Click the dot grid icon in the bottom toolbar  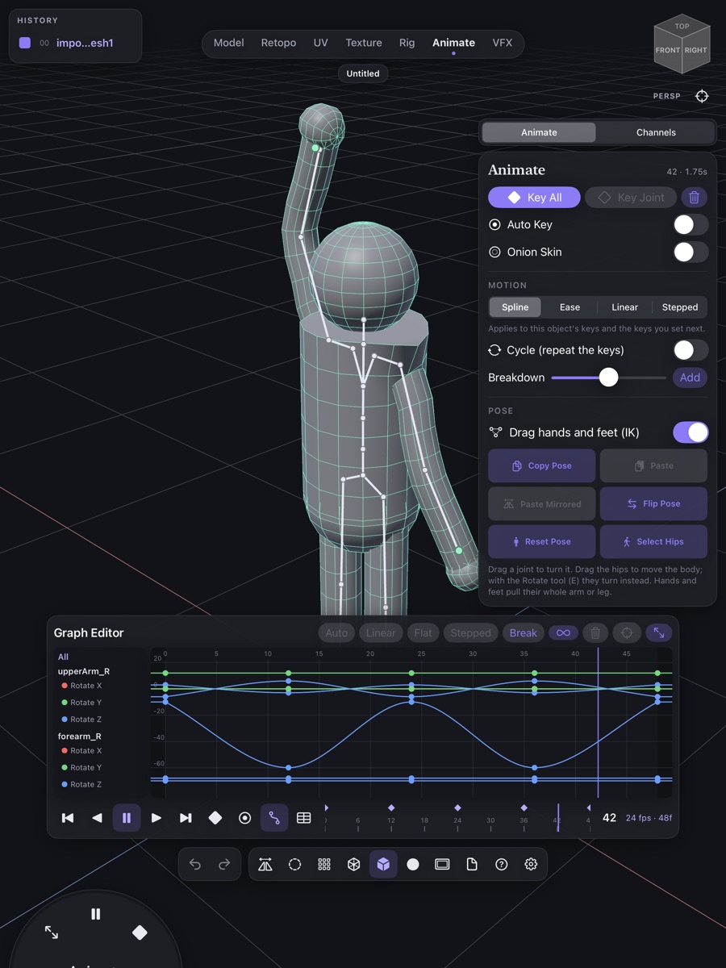point(324,864)
